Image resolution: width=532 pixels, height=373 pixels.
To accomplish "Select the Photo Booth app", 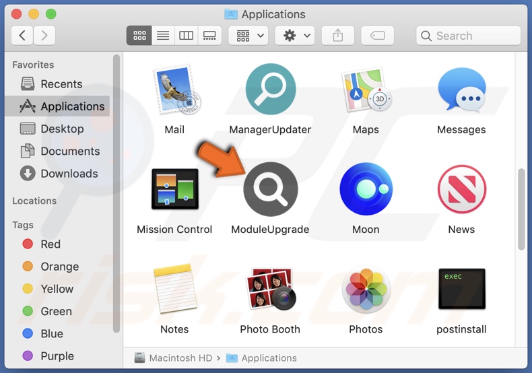I will (271, 289).
